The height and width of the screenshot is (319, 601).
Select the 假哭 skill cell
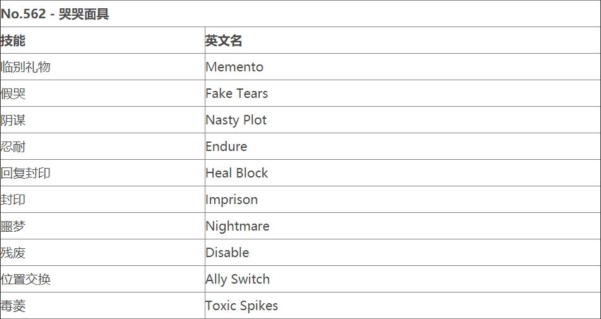tap(13, 93)
